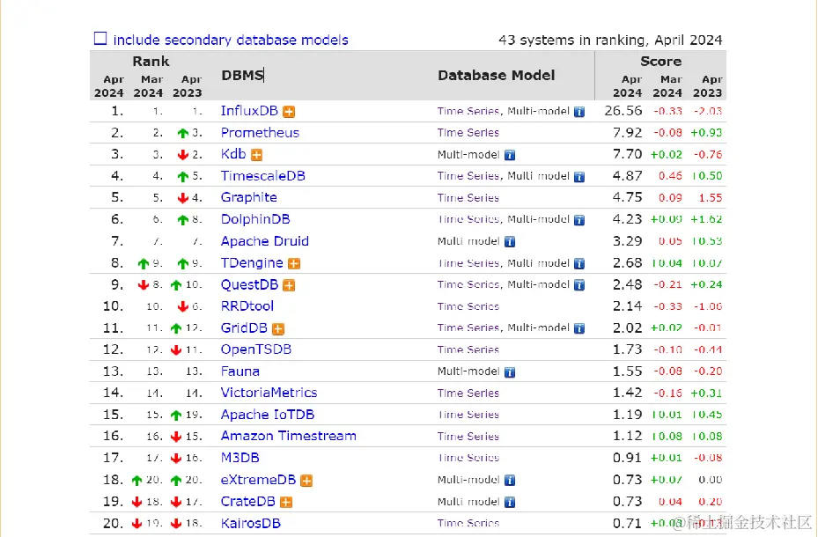Open the VictoriaMetrics link
The image size is (818, 537).
click(269, 393)
